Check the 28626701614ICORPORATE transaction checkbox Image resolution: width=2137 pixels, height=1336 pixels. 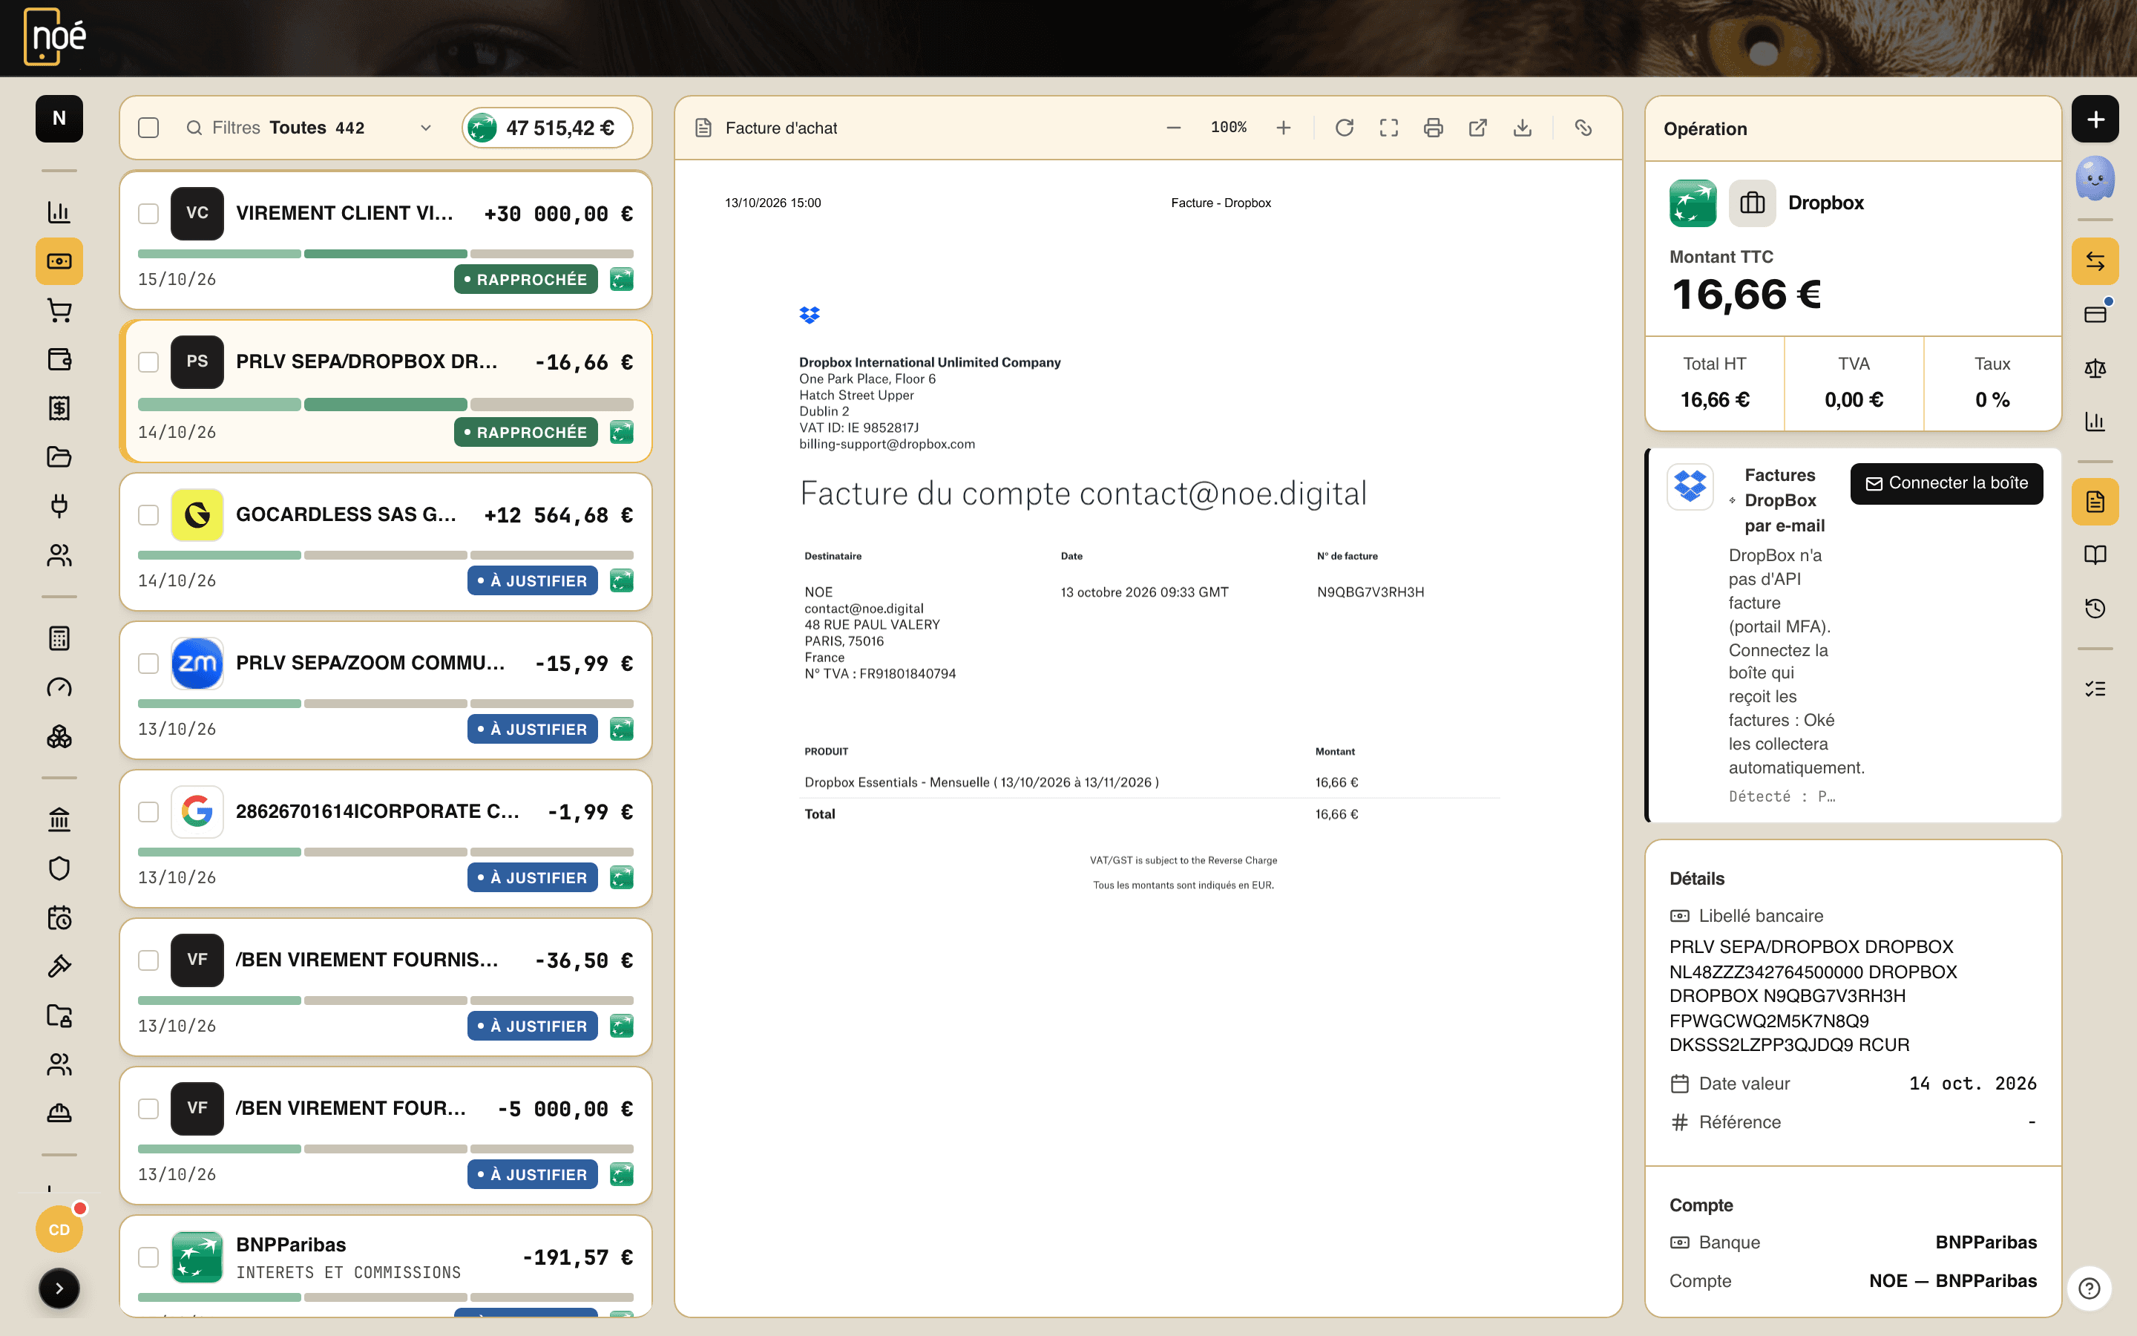pyautogui.click(x=148, y=812)
